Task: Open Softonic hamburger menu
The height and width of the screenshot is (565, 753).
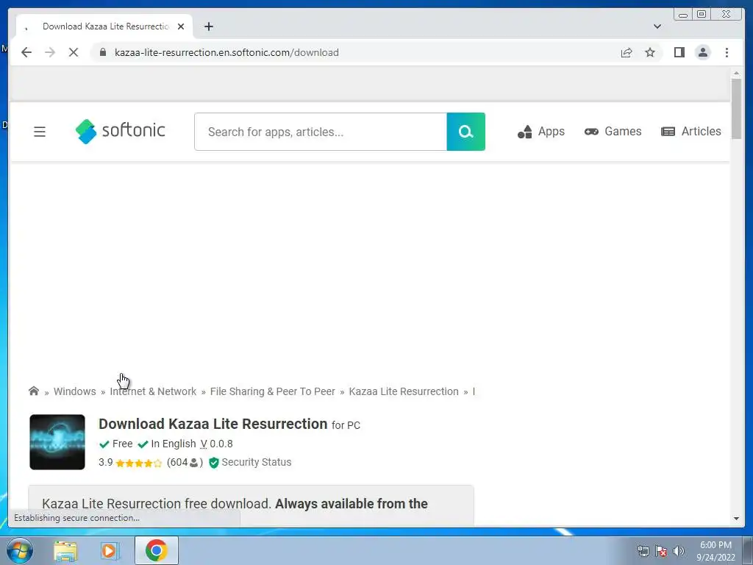Action: tap(40, 131)
